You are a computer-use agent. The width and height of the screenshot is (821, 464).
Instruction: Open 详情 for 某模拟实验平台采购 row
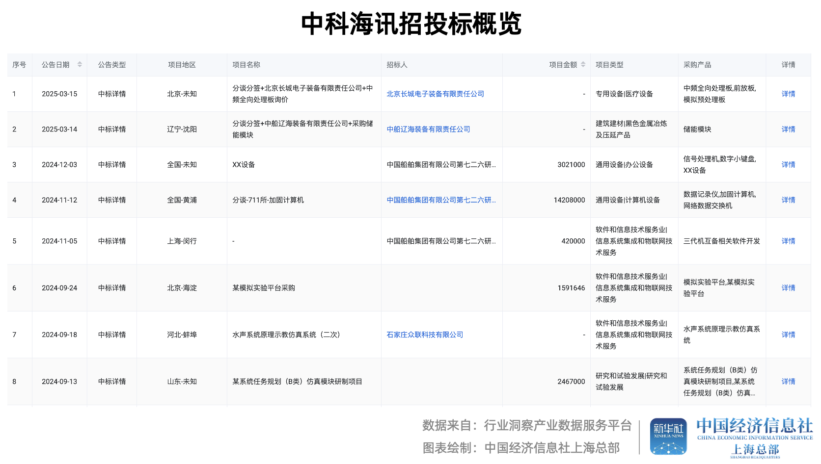pos(788,288)
